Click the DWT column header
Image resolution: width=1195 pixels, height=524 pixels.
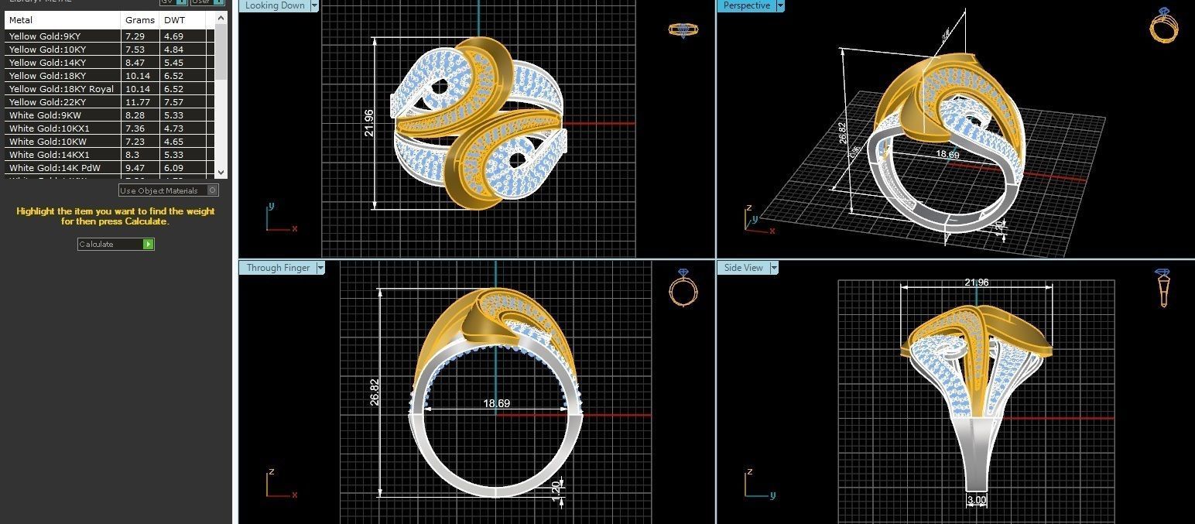coord(183,20)
